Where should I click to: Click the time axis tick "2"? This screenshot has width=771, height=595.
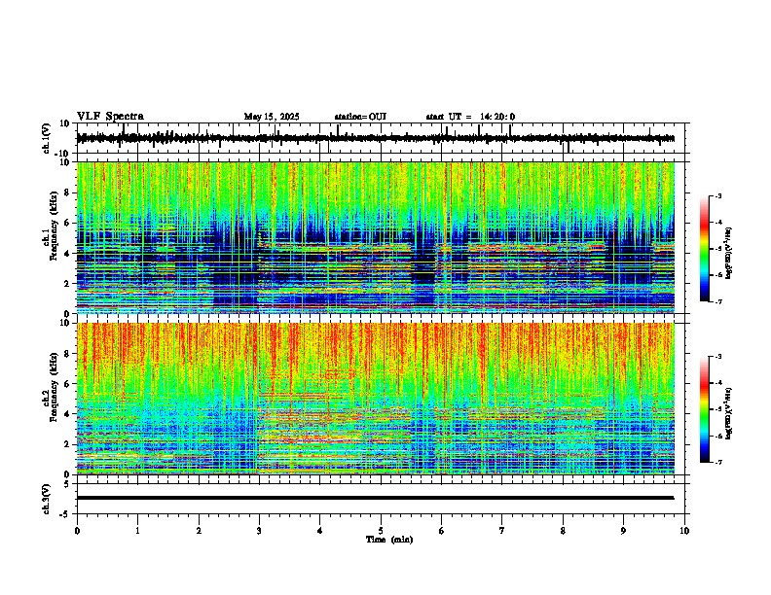pos(199,531)
